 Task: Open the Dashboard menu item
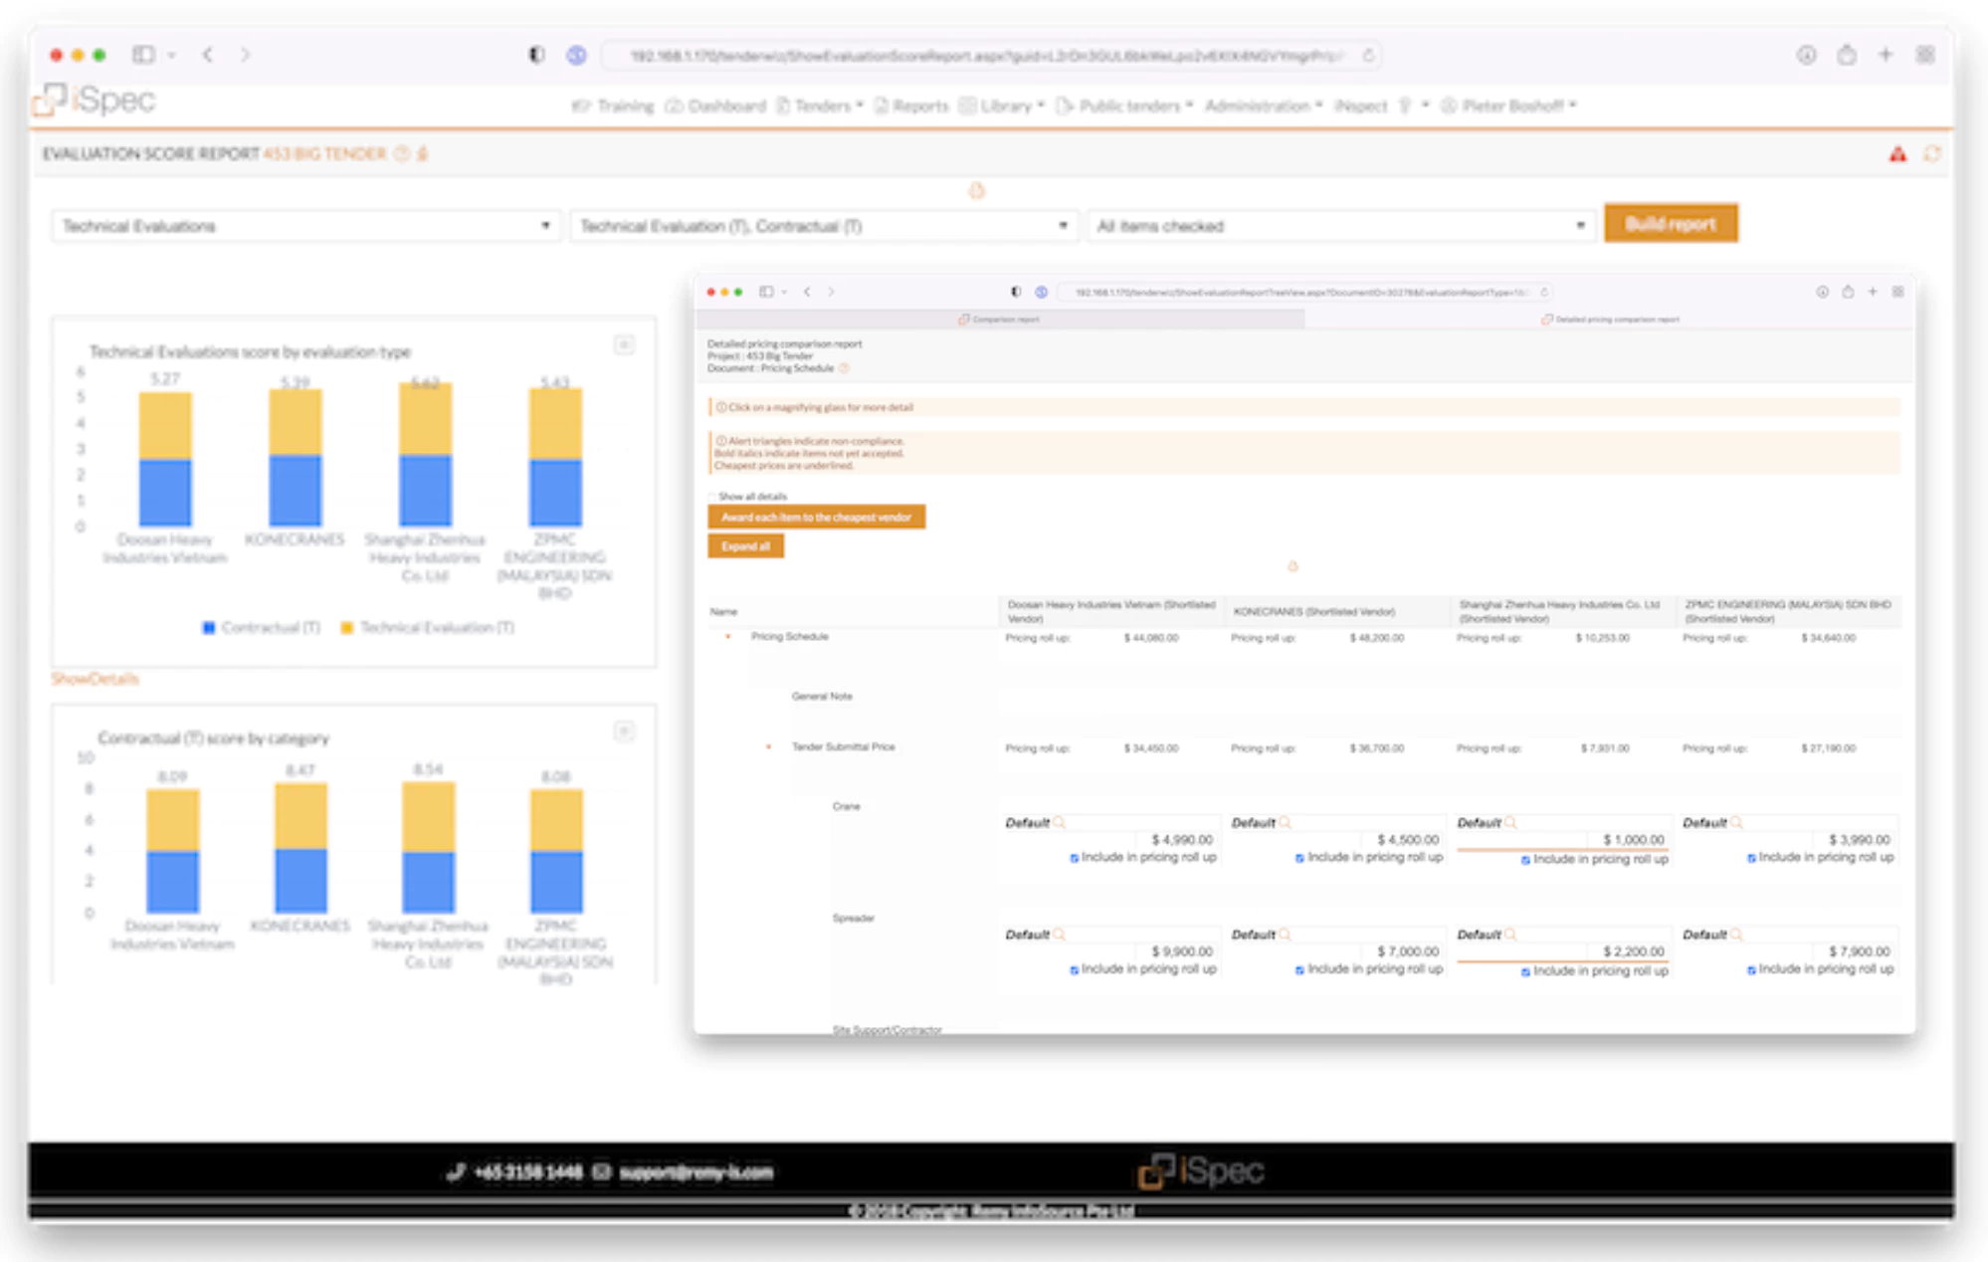coord(715,105)
